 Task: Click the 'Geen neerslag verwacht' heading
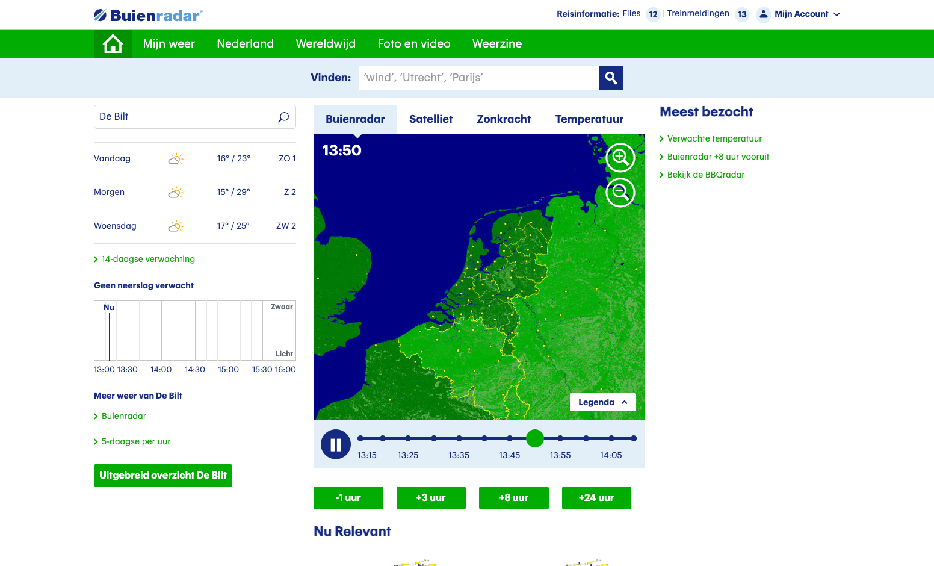click(144, 285)
